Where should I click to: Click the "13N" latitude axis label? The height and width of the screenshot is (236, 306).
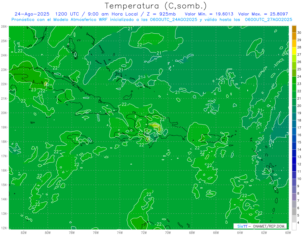pyautogui.click(x=4, y=213)
